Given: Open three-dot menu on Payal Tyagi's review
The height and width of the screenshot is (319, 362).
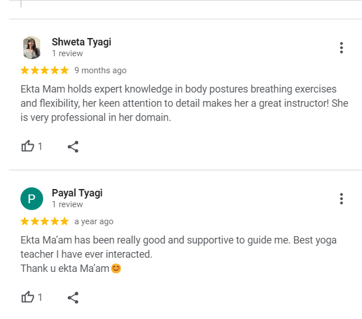Looking at the screenshot, I should coord(341,199).
